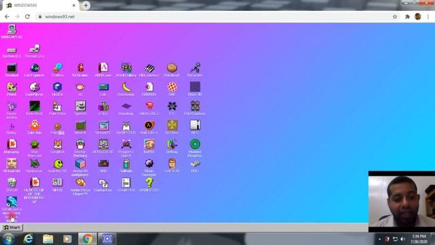Bookmark this page with star icon

[395, 16]
